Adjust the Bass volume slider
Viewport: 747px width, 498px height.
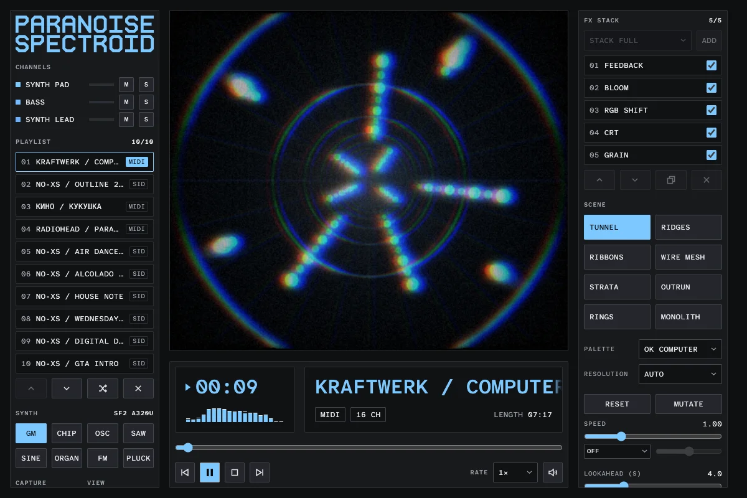point(101,102)
